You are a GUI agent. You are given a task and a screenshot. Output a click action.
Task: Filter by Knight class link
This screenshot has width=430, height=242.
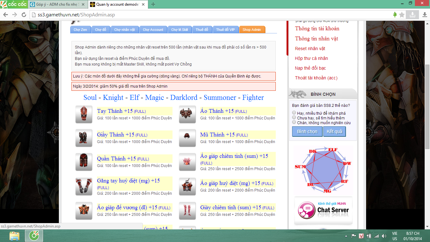113,98
